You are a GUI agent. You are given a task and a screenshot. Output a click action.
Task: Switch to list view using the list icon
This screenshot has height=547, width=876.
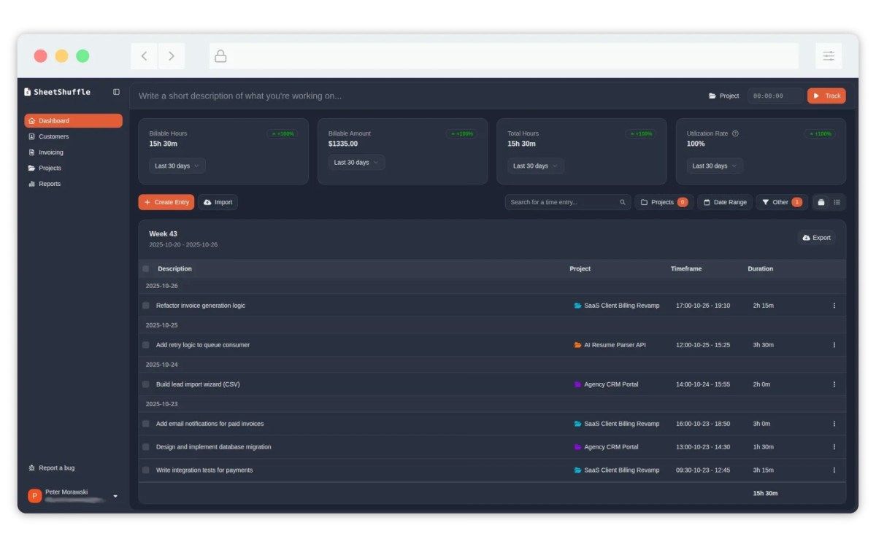837,202
